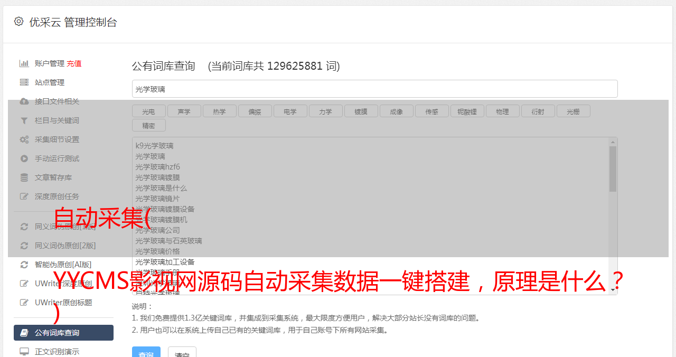The height and width of the screenshot is (357, 676).
Task: Open 文章暂存库 via its database icon
Action: coord(24,177)
